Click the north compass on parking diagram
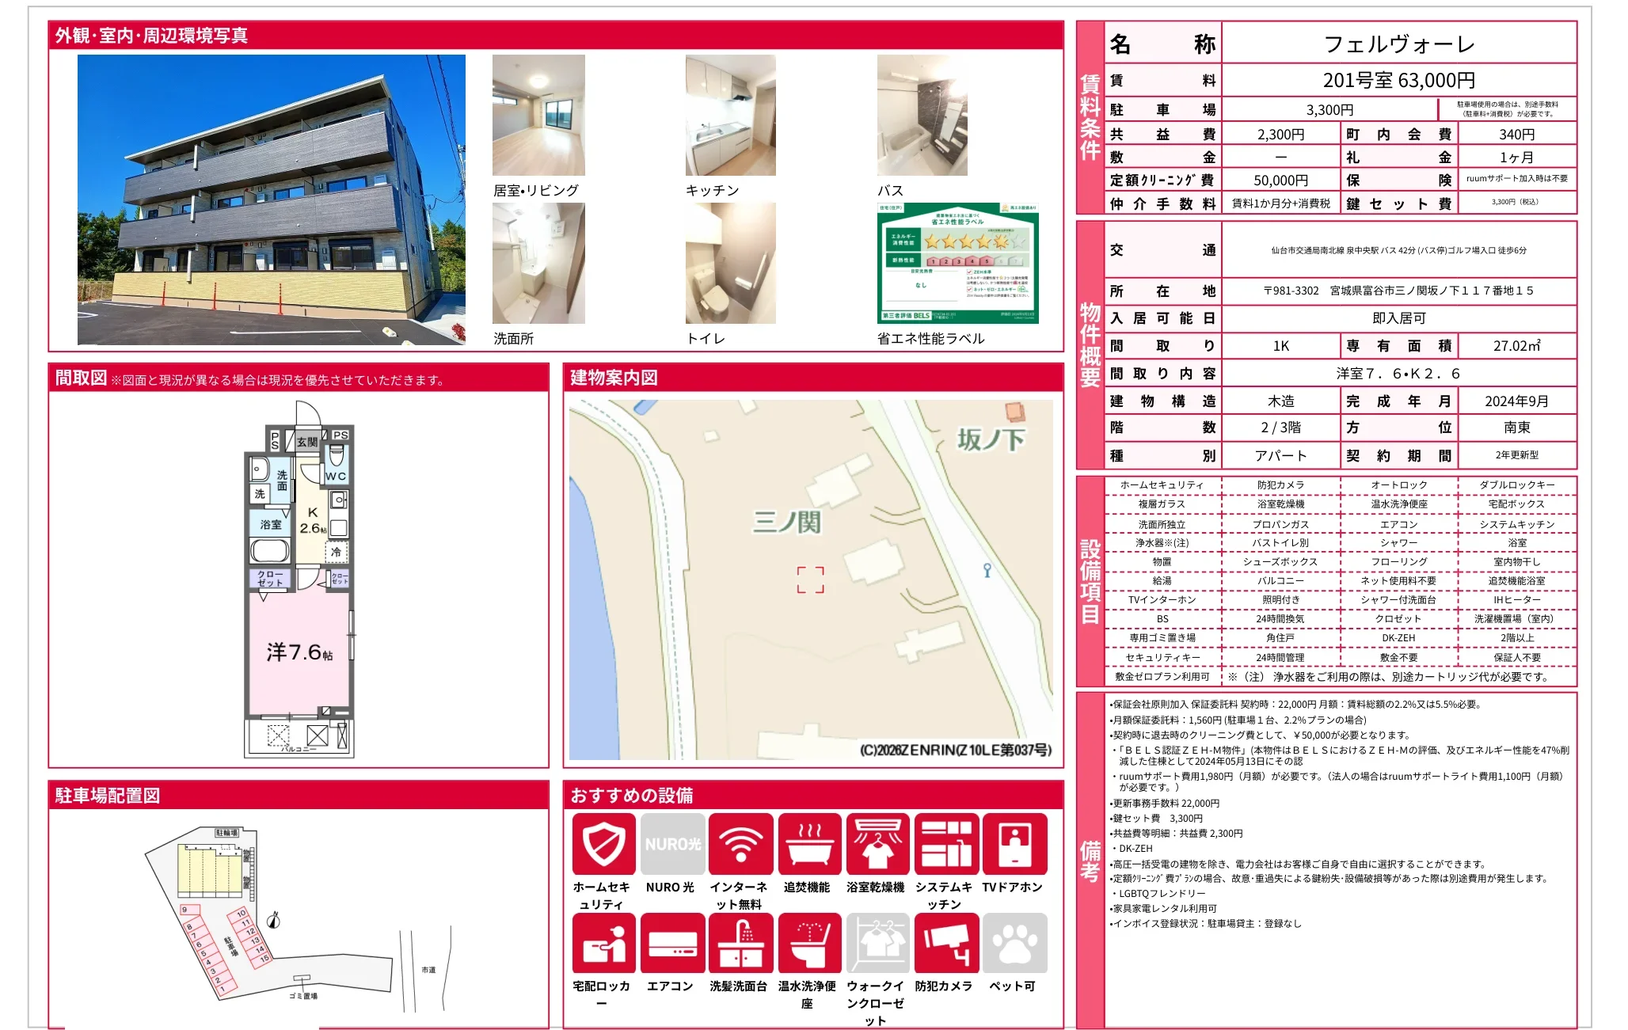Image resolution: width=1628 pixels, height=1030 pixels. pos(274,920)
